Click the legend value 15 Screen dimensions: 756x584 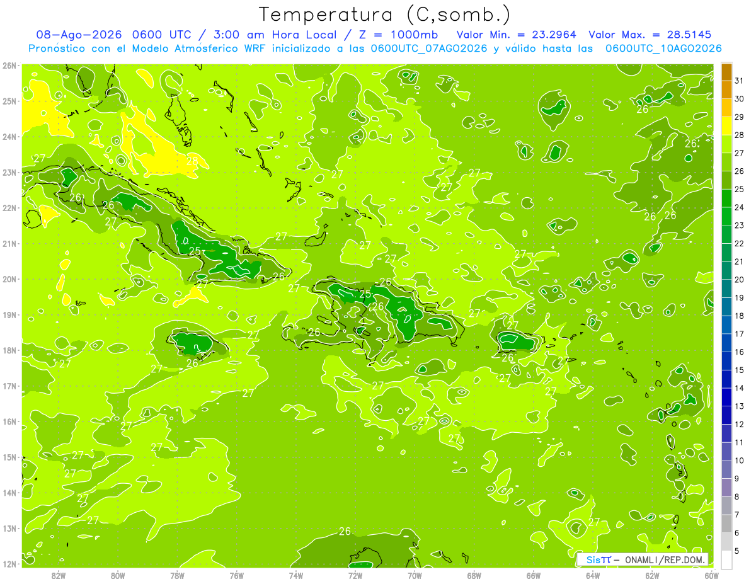tap(739, 370)
